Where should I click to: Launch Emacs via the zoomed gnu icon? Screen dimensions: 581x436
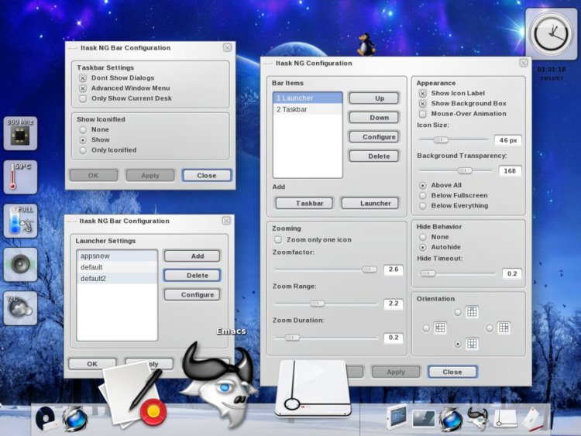pos(218,383)
